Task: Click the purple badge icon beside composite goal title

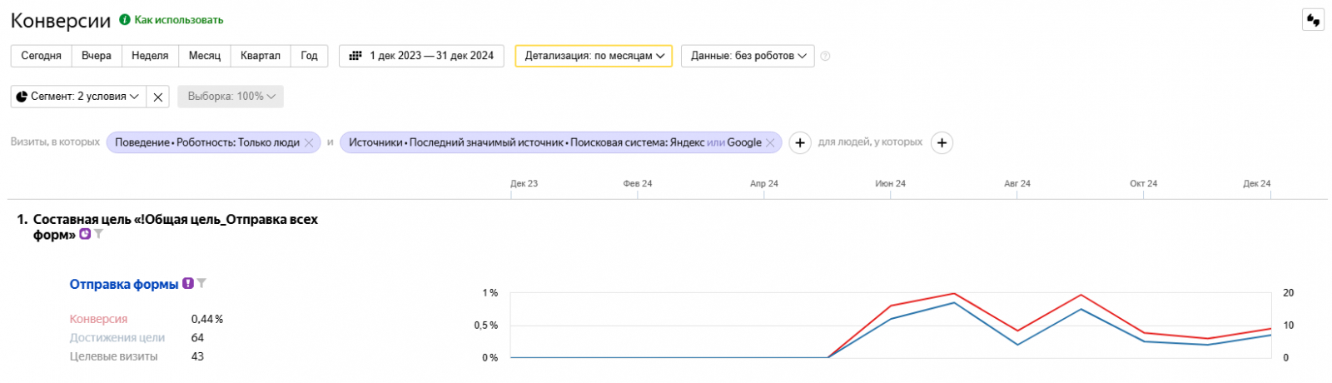Action: point(85,235)
